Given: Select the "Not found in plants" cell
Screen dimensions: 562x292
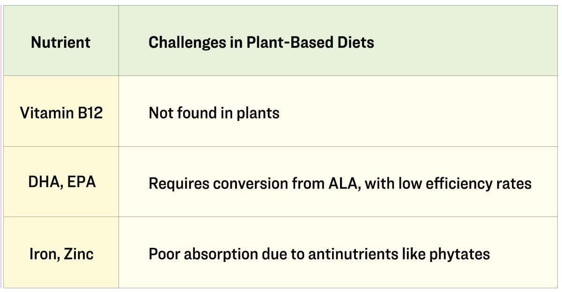Looking at the screenshot, I should [x=214, y=113].
